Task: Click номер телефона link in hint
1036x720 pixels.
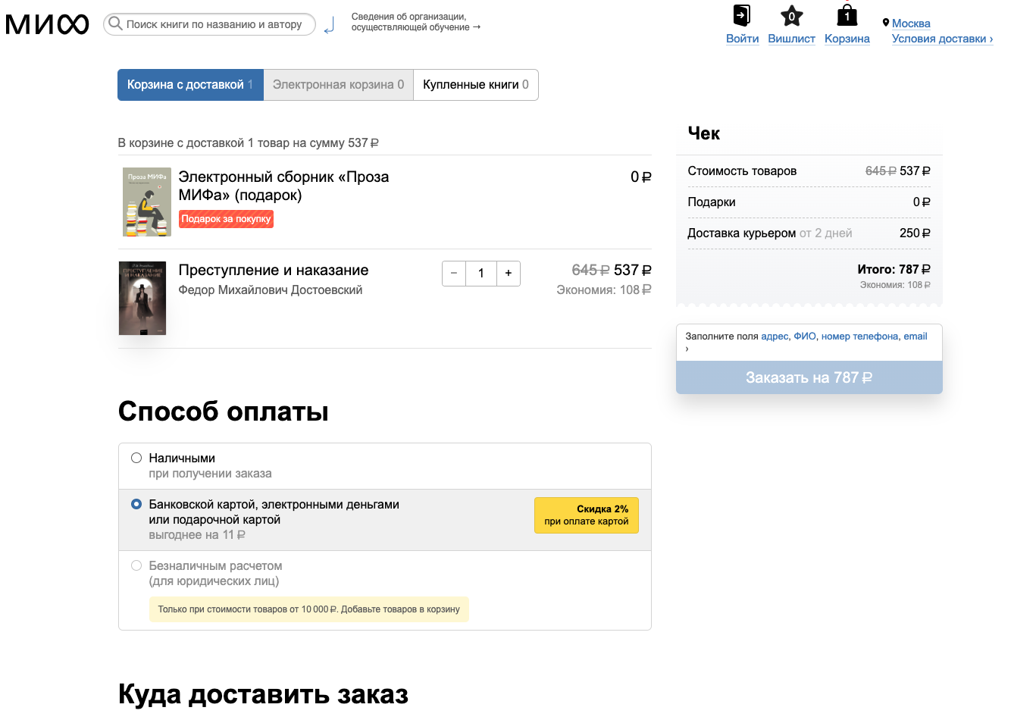Action: [x=859, y=337]
